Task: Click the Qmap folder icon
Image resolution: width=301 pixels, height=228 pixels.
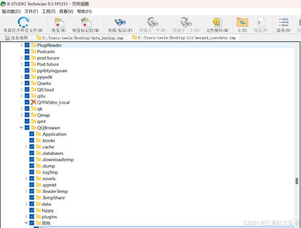Action: coord(34,115)
